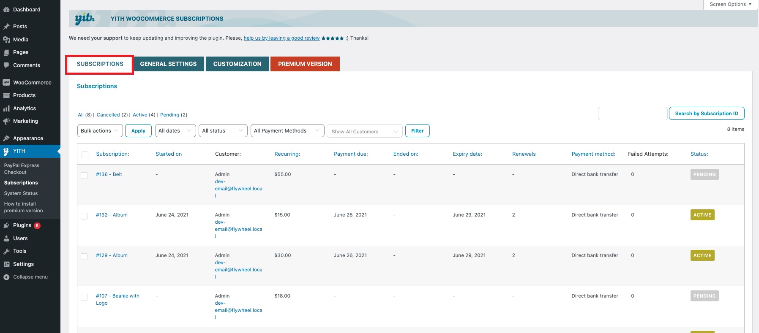Click the Collapse menu arrow icon
The width and height of the screenshot is (759, 333).
pos(6,277)
